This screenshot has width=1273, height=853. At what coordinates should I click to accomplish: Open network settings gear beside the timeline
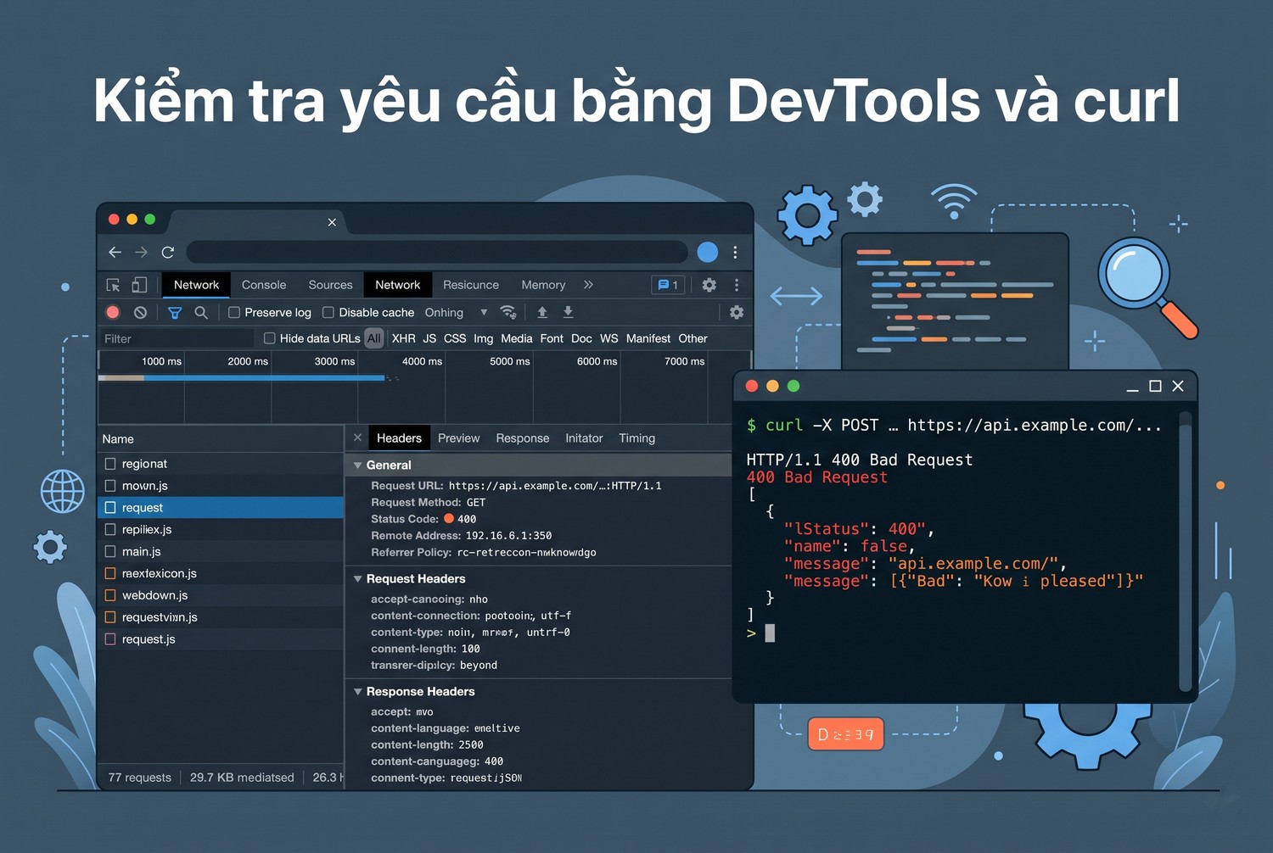737,312
